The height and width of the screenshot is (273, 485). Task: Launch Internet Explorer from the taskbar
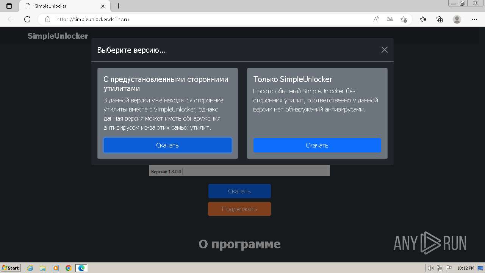click(30, 268)
